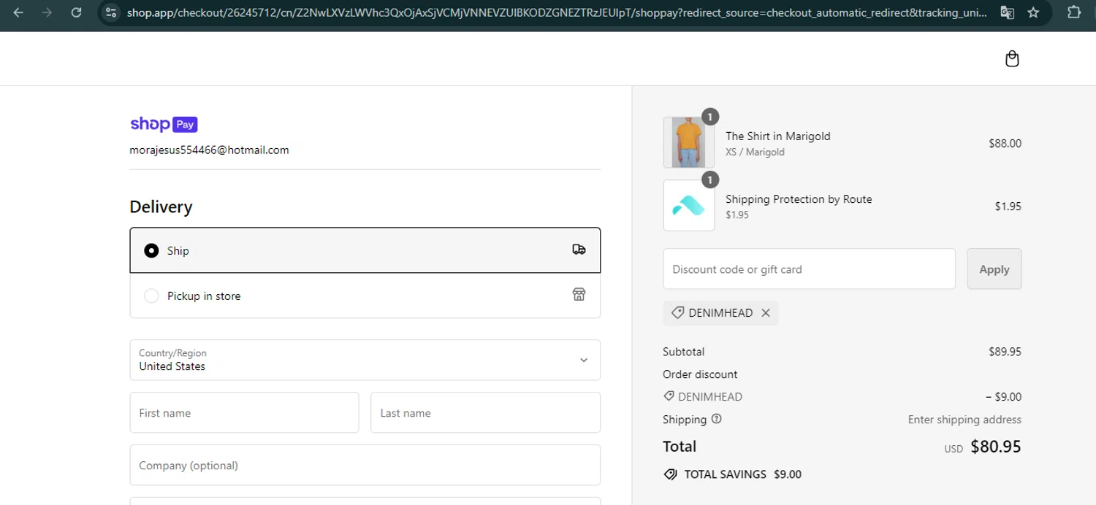This screenshot has height=505, width=1096.
Task: Click the store pickup icon
Action: [579, 295]
